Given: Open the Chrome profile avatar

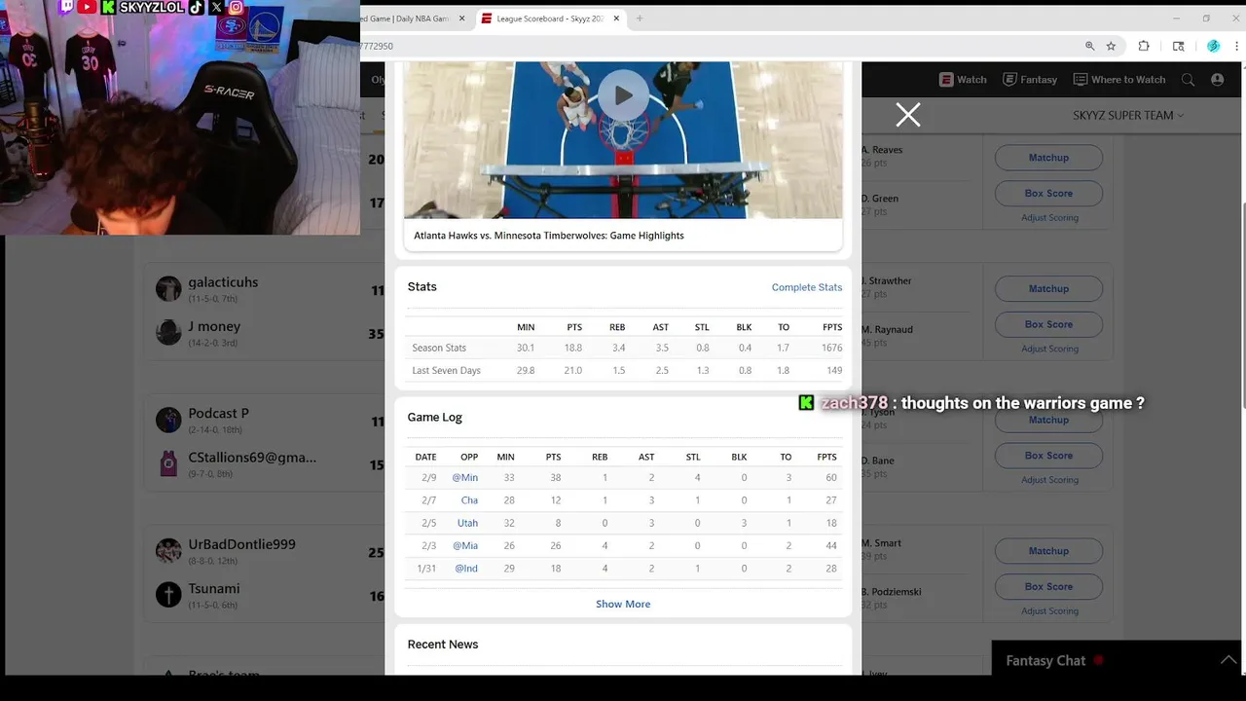Looking at the screenshot, I should pyautogui.click(x=1213, y=46).
